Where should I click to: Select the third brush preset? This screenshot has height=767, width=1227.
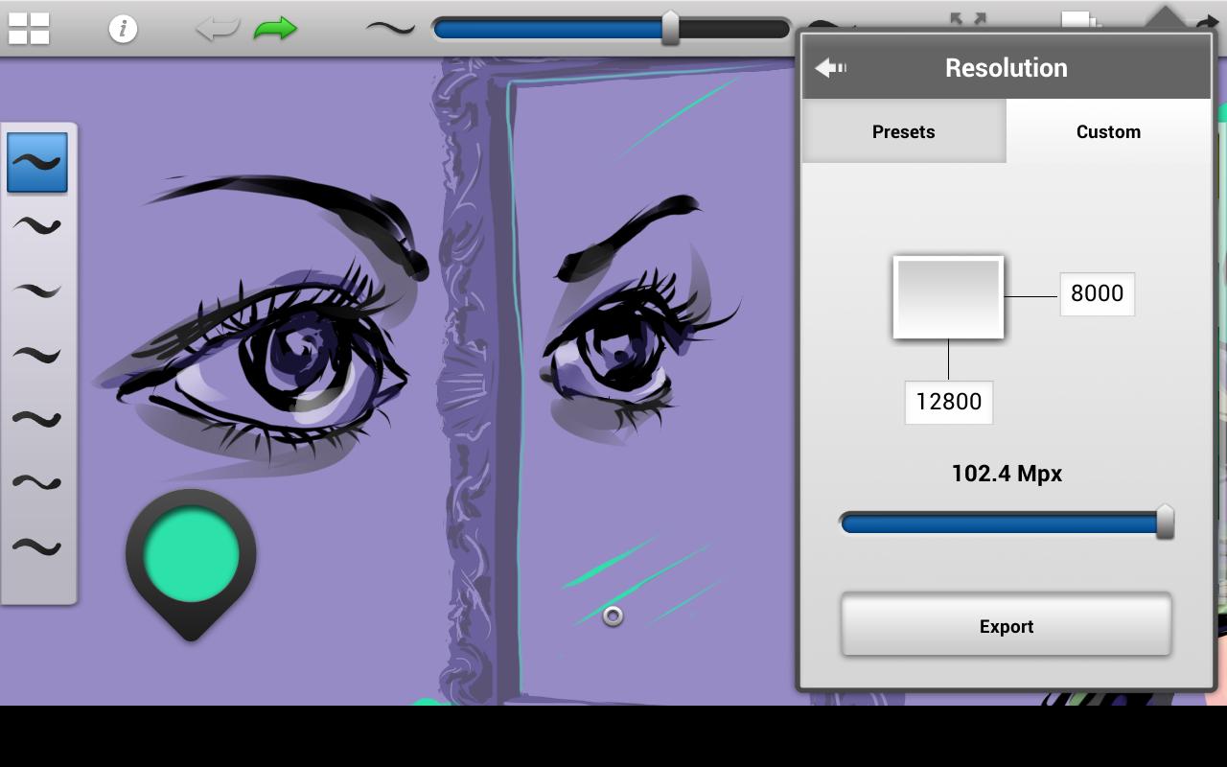37,291
